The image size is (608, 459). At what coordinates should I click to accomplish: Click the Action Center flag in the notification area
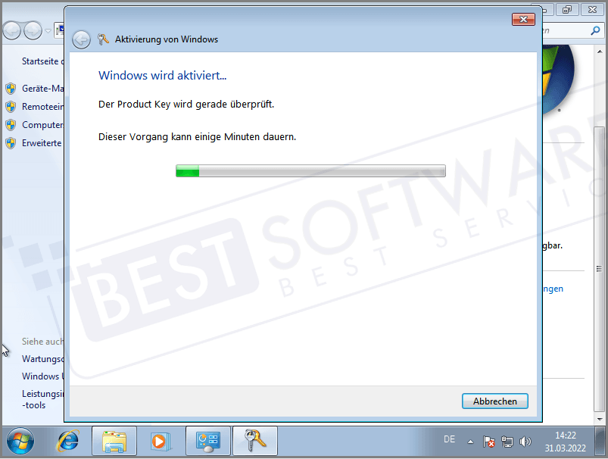(x=489, y=441)
